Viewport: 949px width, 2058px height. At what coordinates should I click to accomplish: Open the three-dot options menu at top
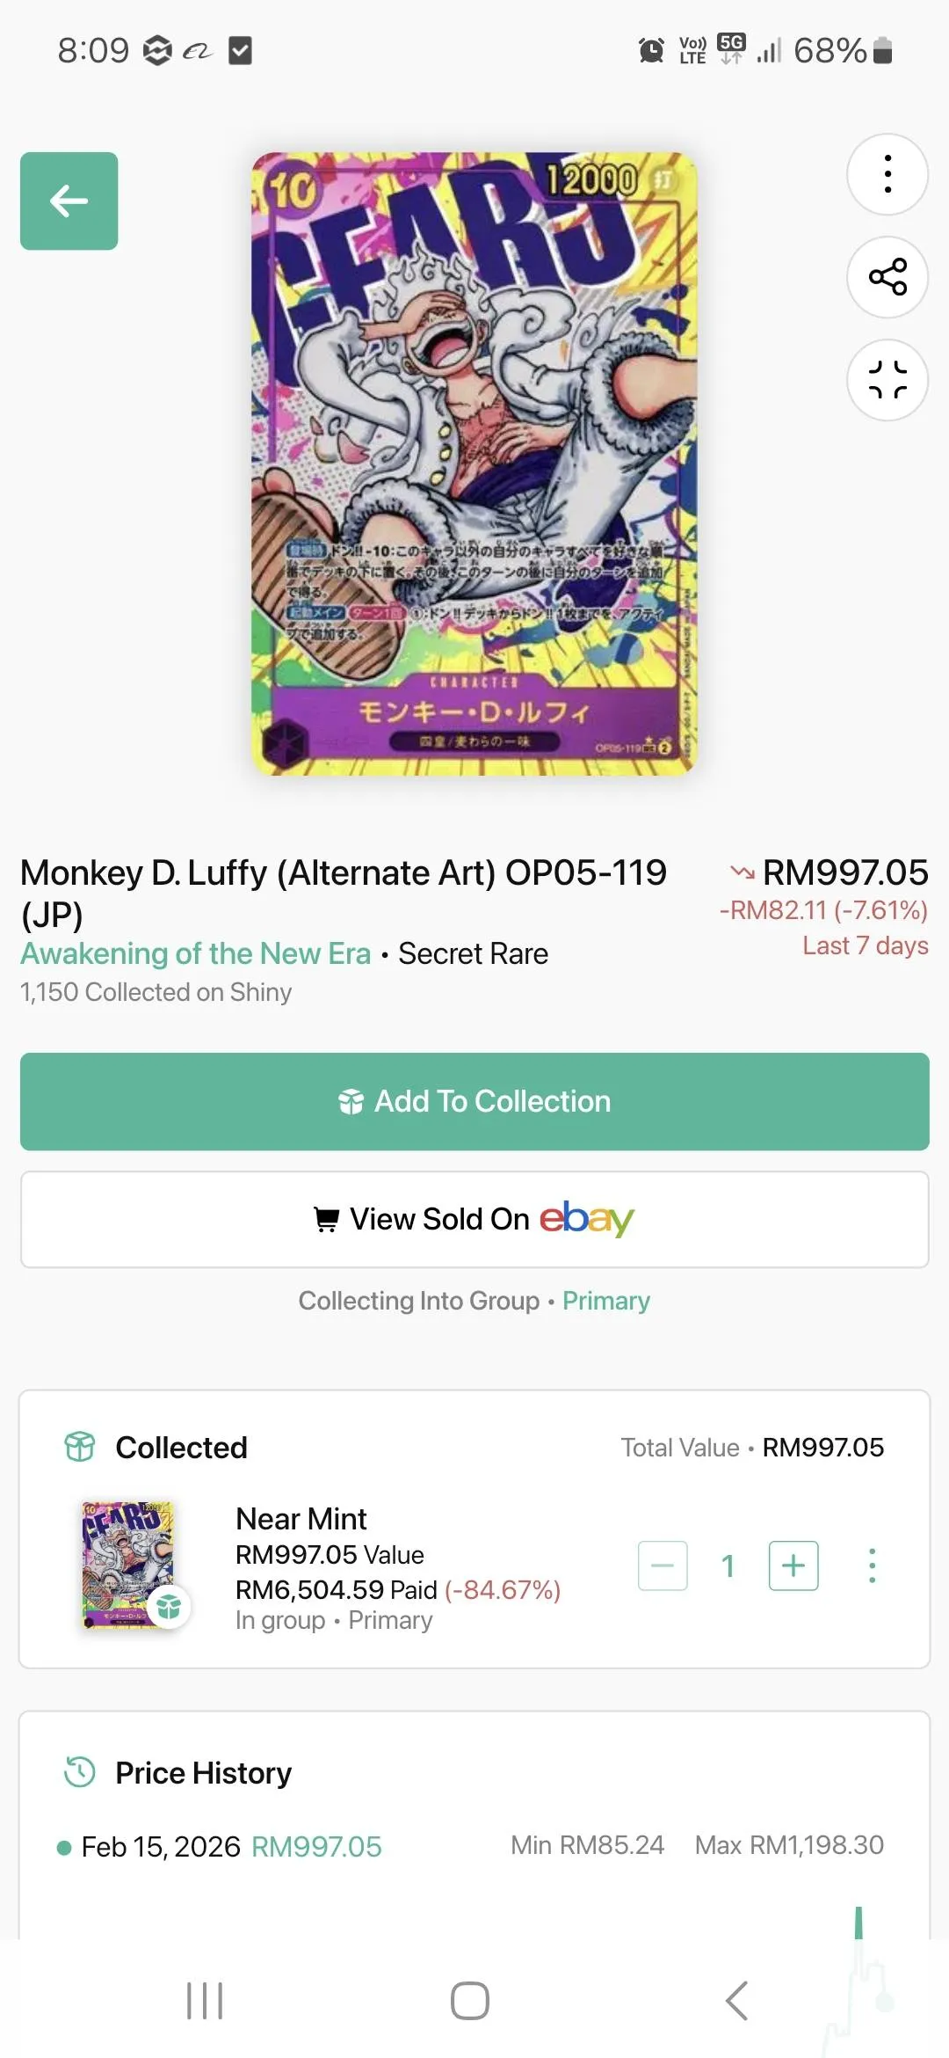coord(887,174)
